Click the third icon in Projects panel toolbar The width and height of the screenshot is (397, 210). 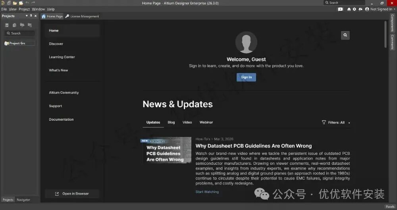tap(22, 25)
